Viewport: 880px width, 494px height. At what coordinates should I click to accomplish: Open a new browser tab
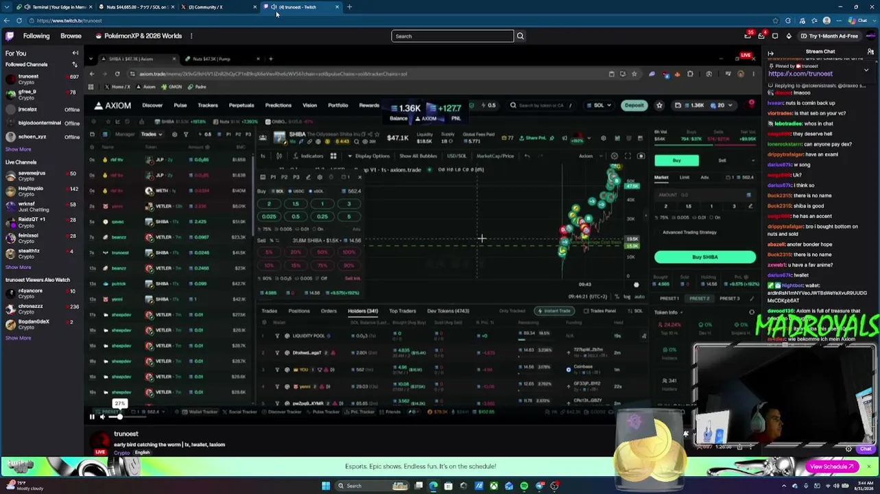pyautogui.click(x=349, y=7)
